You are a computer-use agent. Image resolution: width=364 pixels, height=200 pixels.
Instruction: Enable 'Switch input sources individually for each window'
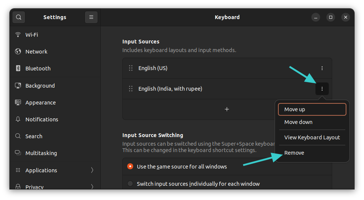(130, 184)
